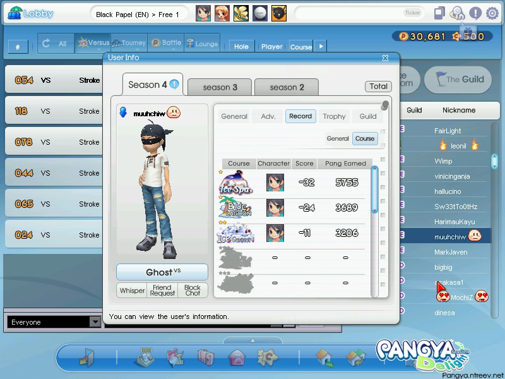
Task: Click the golf ball item slot in top bar
Action: pyautogui.click(x=260, y=13)
